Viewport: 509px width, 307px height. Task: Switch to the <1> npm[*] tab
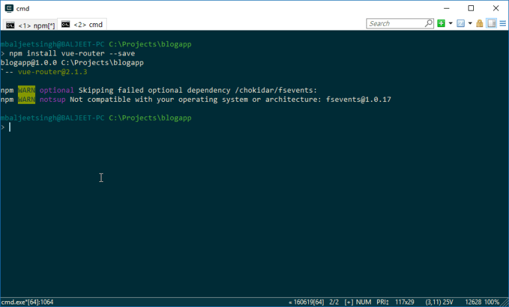pos(30,24)
